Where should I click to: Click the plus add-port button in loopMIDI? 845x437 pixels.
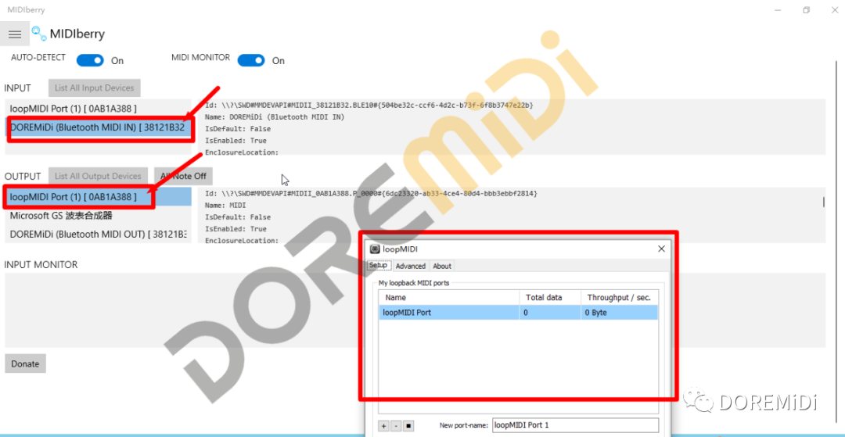click(383, 426)
